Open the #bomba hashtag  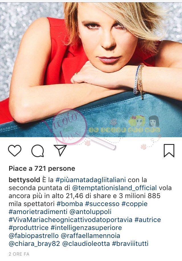pyautogui.click(x=70, y=204)
